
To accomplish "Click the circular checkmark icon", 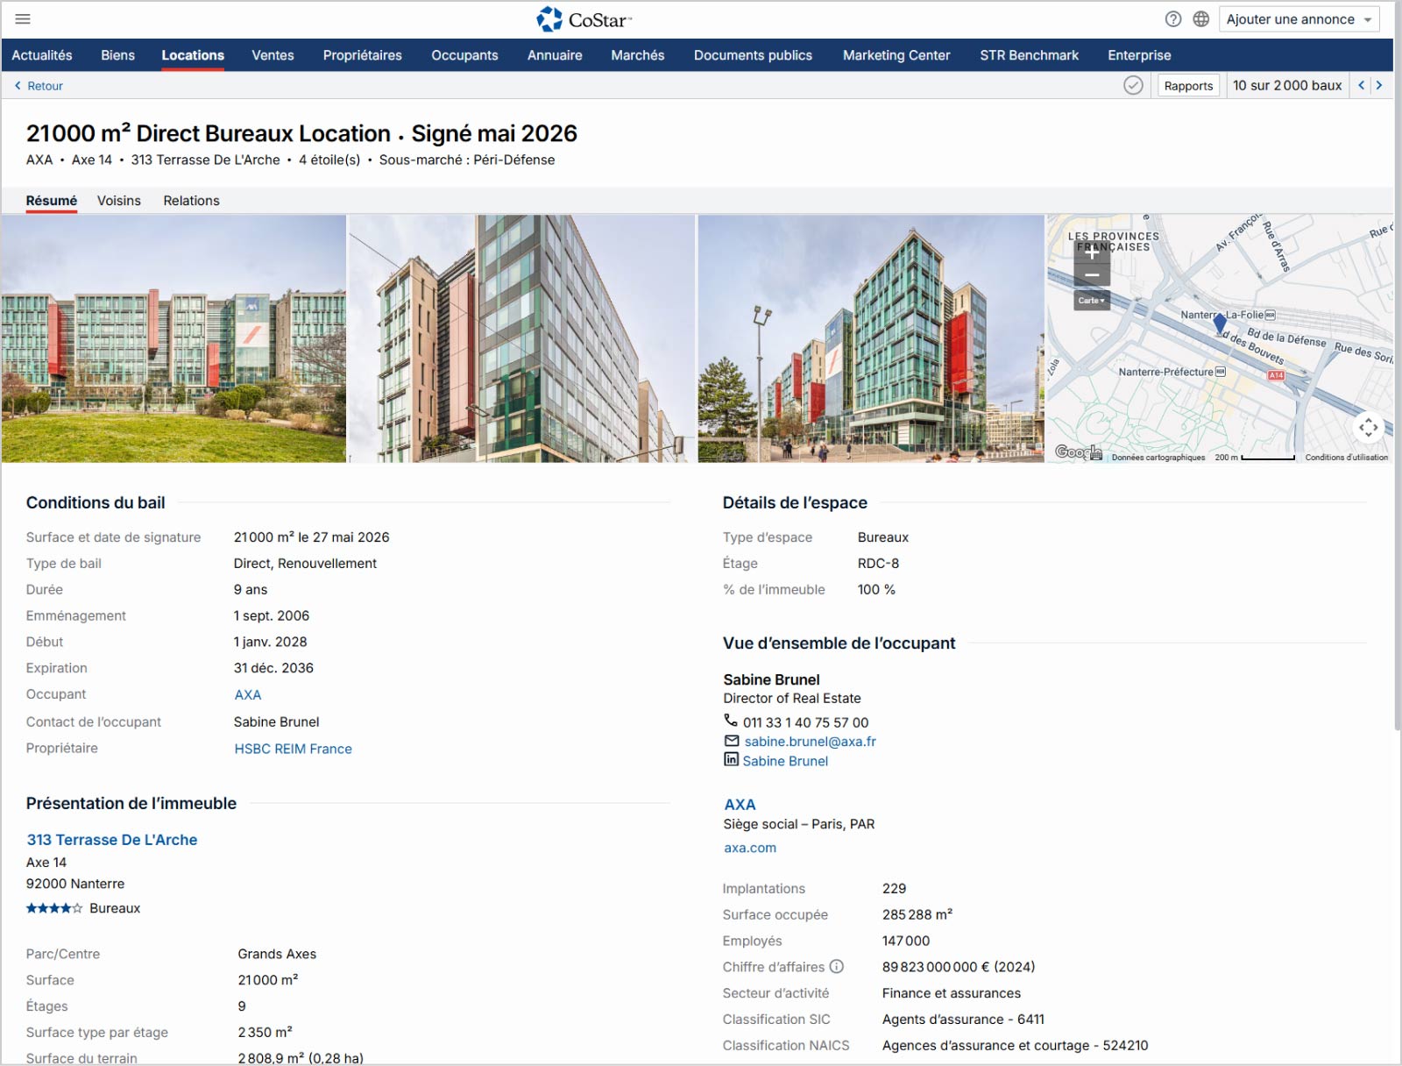I will click(1133, 85).
